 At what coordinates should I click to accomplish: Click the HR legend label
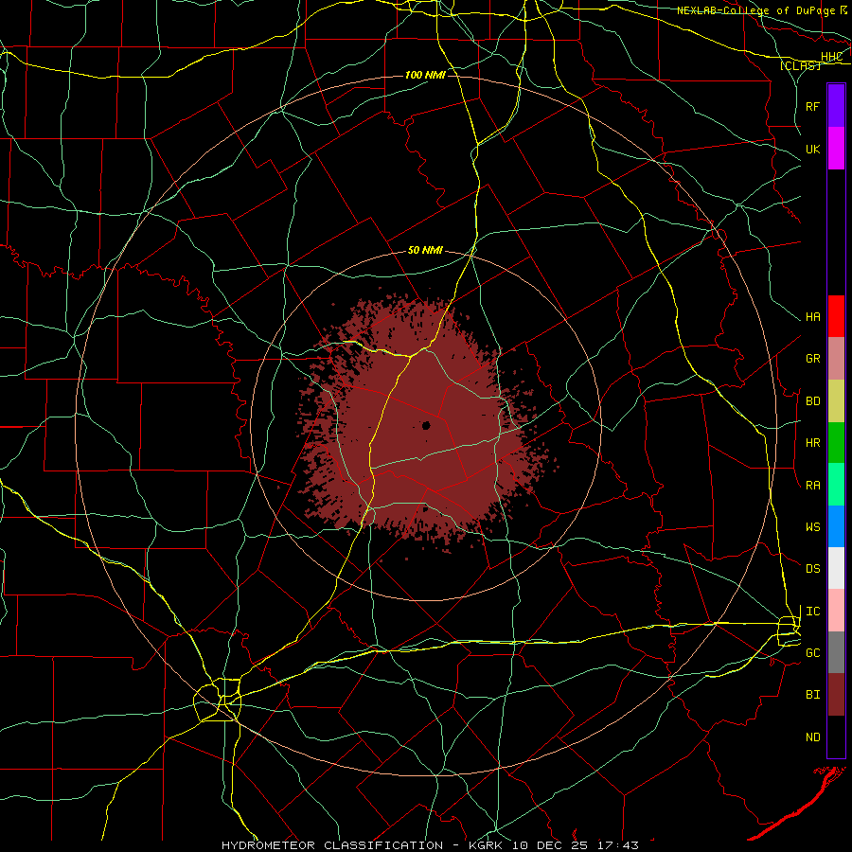click(x=813, y=443)
